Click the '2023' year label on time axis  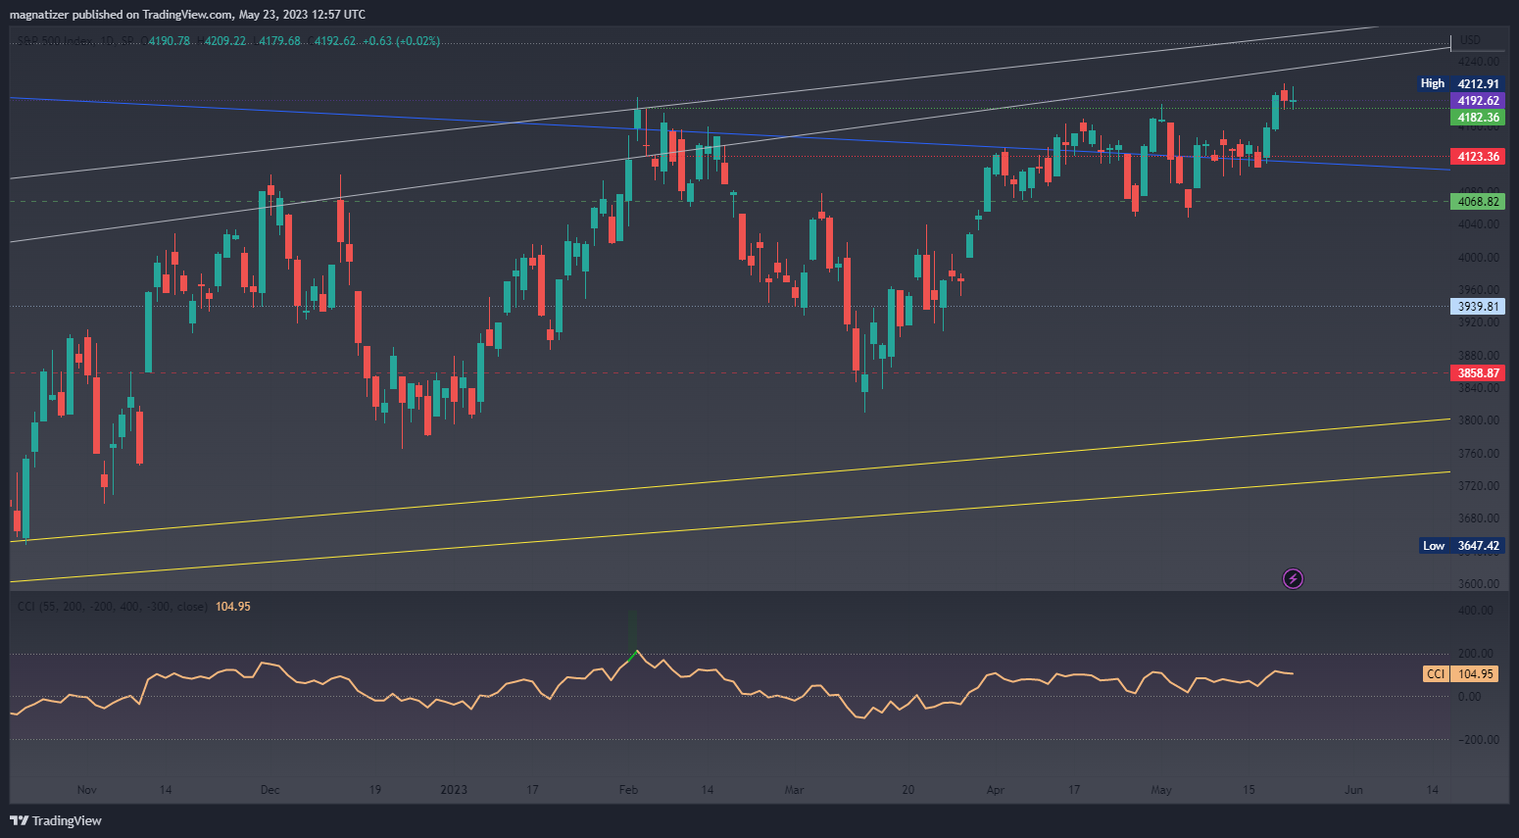pos(454,790)
